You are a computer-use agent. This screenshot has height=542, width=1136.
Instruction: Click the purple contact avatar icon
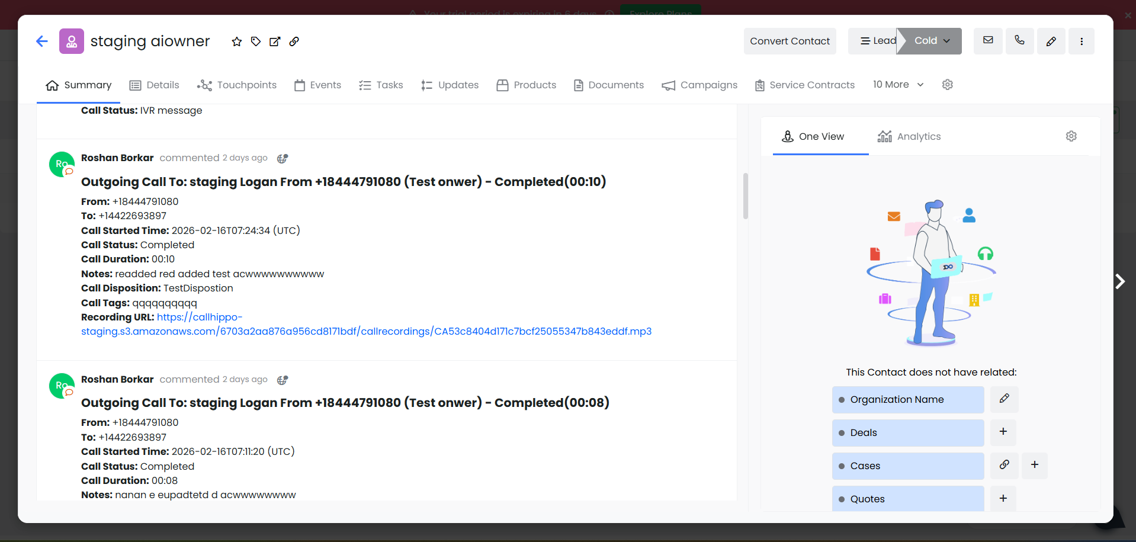72,41
